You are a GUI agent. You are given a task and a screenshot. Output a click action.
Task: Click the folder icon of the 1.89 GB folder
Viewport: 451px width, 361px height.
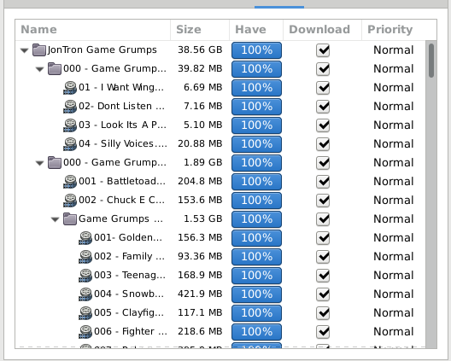tap(55, 162)
